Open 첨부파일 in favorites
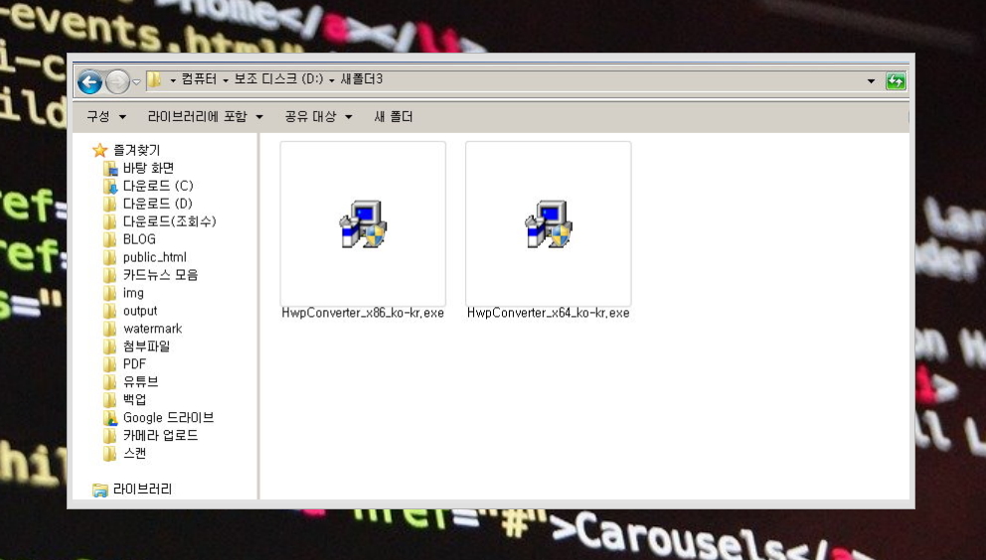This screenshot has width=986, height=560. [146, 346]
